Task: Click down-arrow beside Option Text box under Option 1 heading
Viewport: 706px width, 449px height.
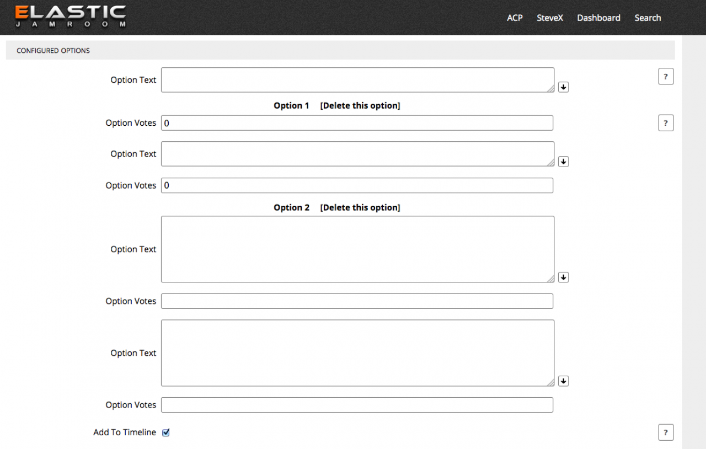Action: (563, 162)
